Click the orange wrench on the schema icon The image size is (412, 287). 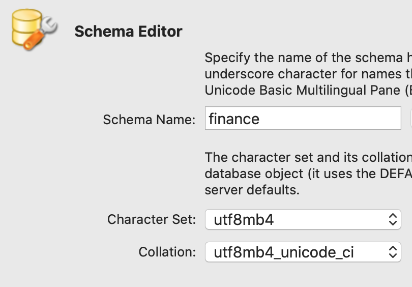(37, 37)
